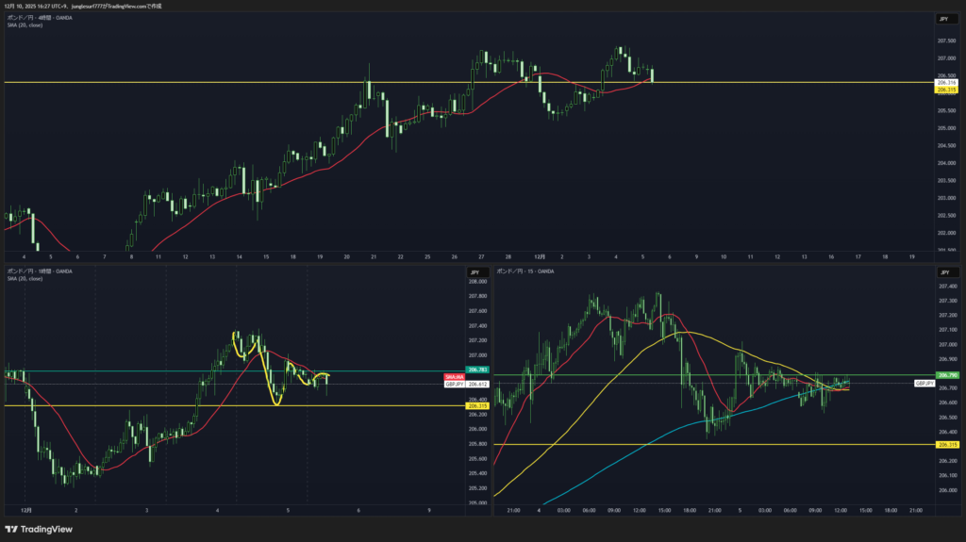Click green 206.783 price label on 1-hour chart
Viewport: 966px width, 542px height.
[476, 370]
